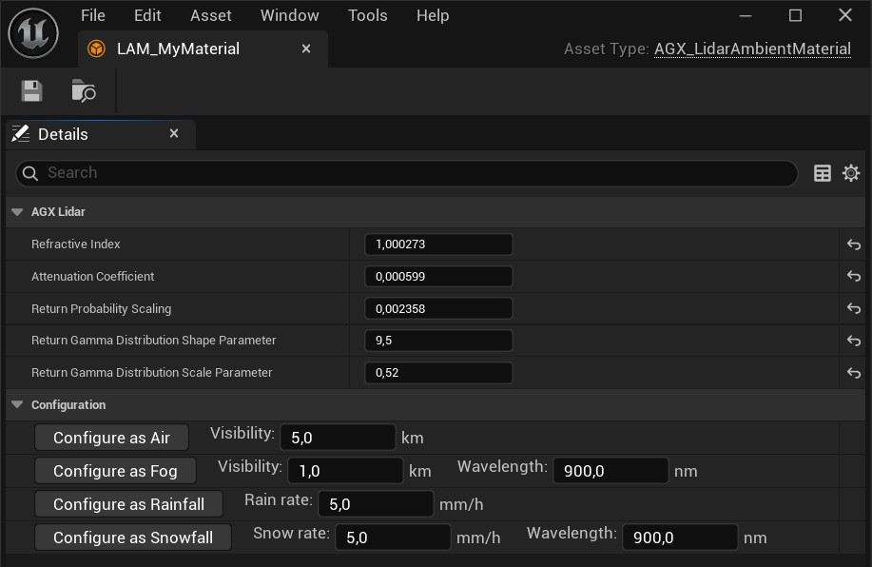Reset Gamma Distribution Shape Parameter to default
This screenshot has width=872, height=567.
click(853, 341)
